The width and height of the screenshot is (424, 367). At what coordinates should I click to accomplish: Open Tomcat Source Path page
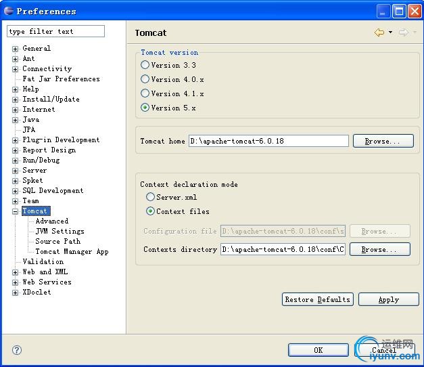pyautogui.click(x=58, y=241)
